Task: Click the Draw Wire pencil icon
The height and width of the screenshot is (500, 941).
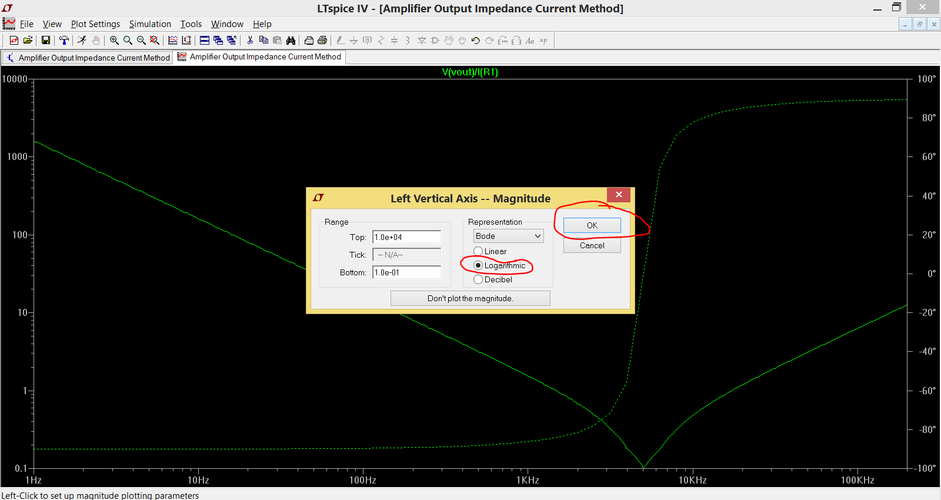Action: (x=340, y=41)
